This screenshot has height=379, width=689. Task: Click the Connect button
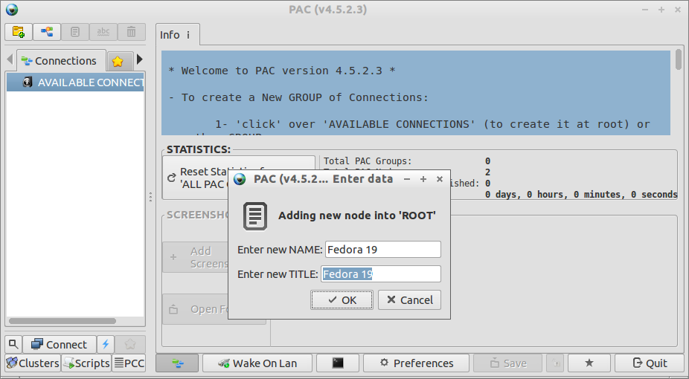tap(60, 344)
